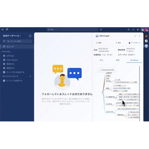Click the MettingAI globe icon in right bar
The height and width of the screenshot is (149, 149).
coord(146,46)
